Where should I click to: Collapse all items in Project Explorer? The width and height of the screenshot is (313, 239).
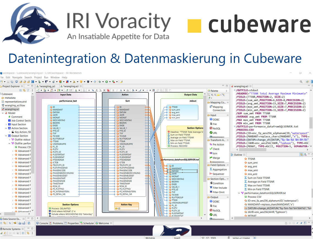[21, 90]
